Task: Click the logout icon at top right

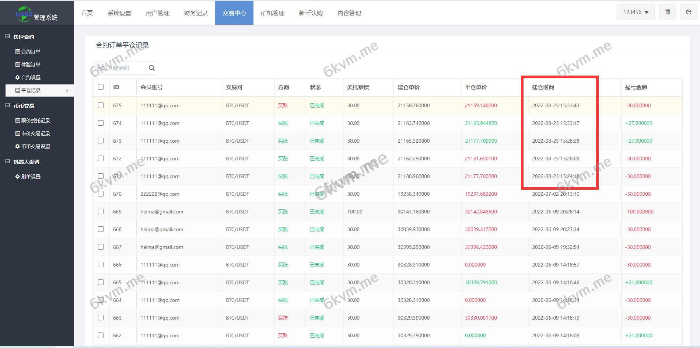Action: (x=689, y=12)
